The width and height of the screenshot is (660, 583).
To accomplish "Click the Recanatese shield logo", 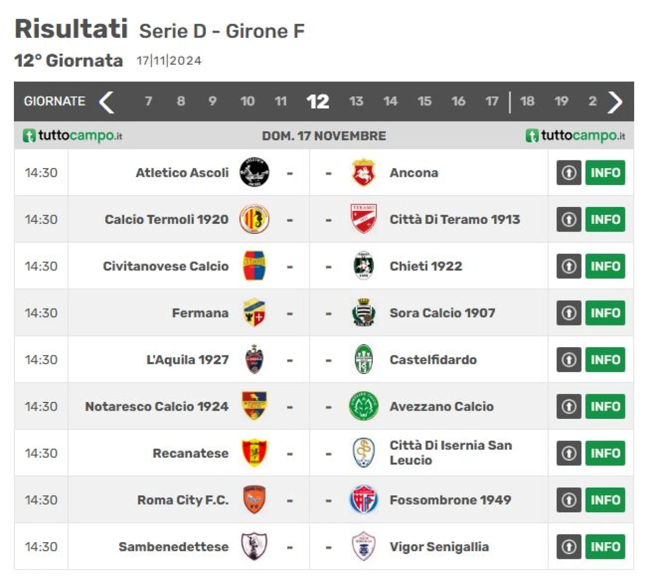I will tap(254, 453).
